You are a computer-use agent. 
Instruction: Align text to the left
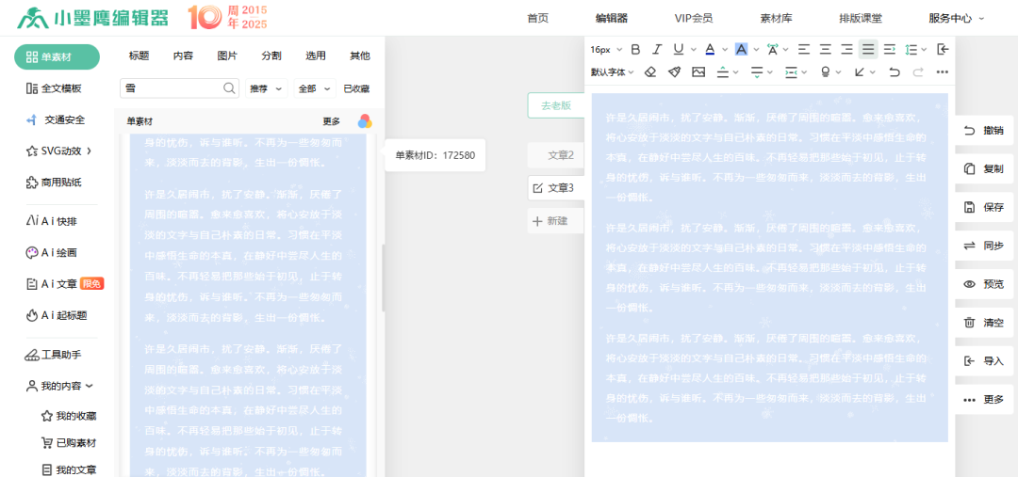(x=804, y=49)
